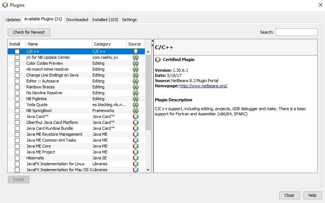Screen dimensions: 325x203
Task: Click the community source icon for Change Line Endings on Save
Action: click(x=136, y=75)
